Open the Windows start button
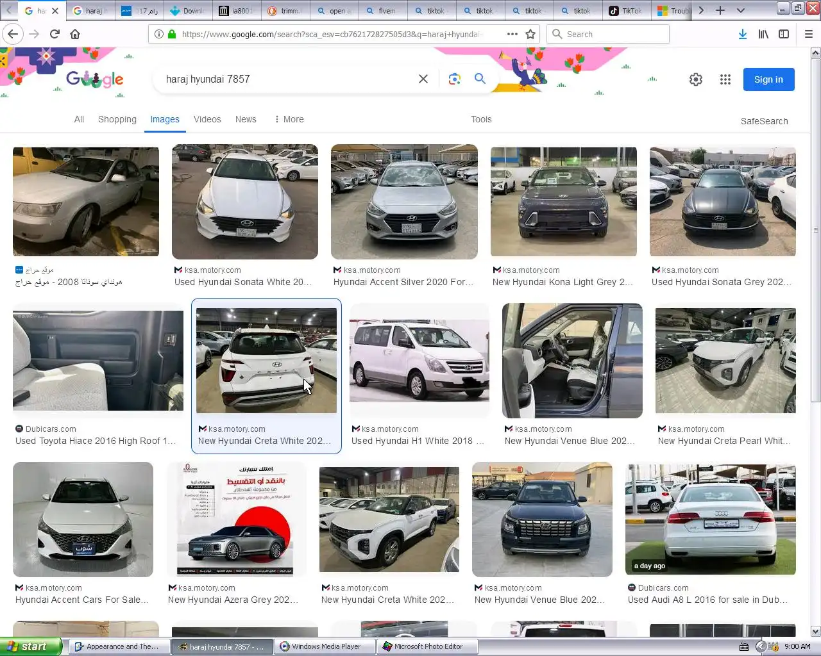 coord(31,646)
